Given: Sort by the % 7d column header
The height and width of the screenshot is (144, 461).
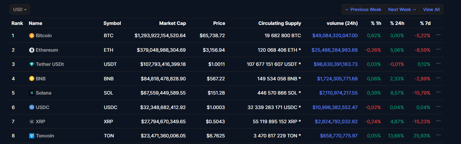Looking at the screenshot, I should click(x=425, y=23).
